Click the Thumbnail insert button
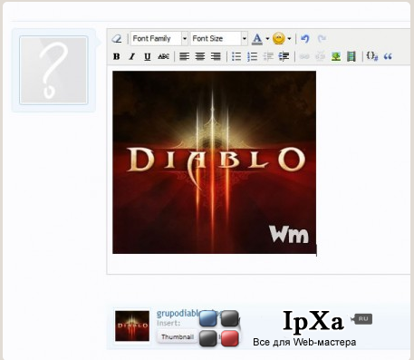The width and height of the screenshot is (414, 360). tap(178, 337)
